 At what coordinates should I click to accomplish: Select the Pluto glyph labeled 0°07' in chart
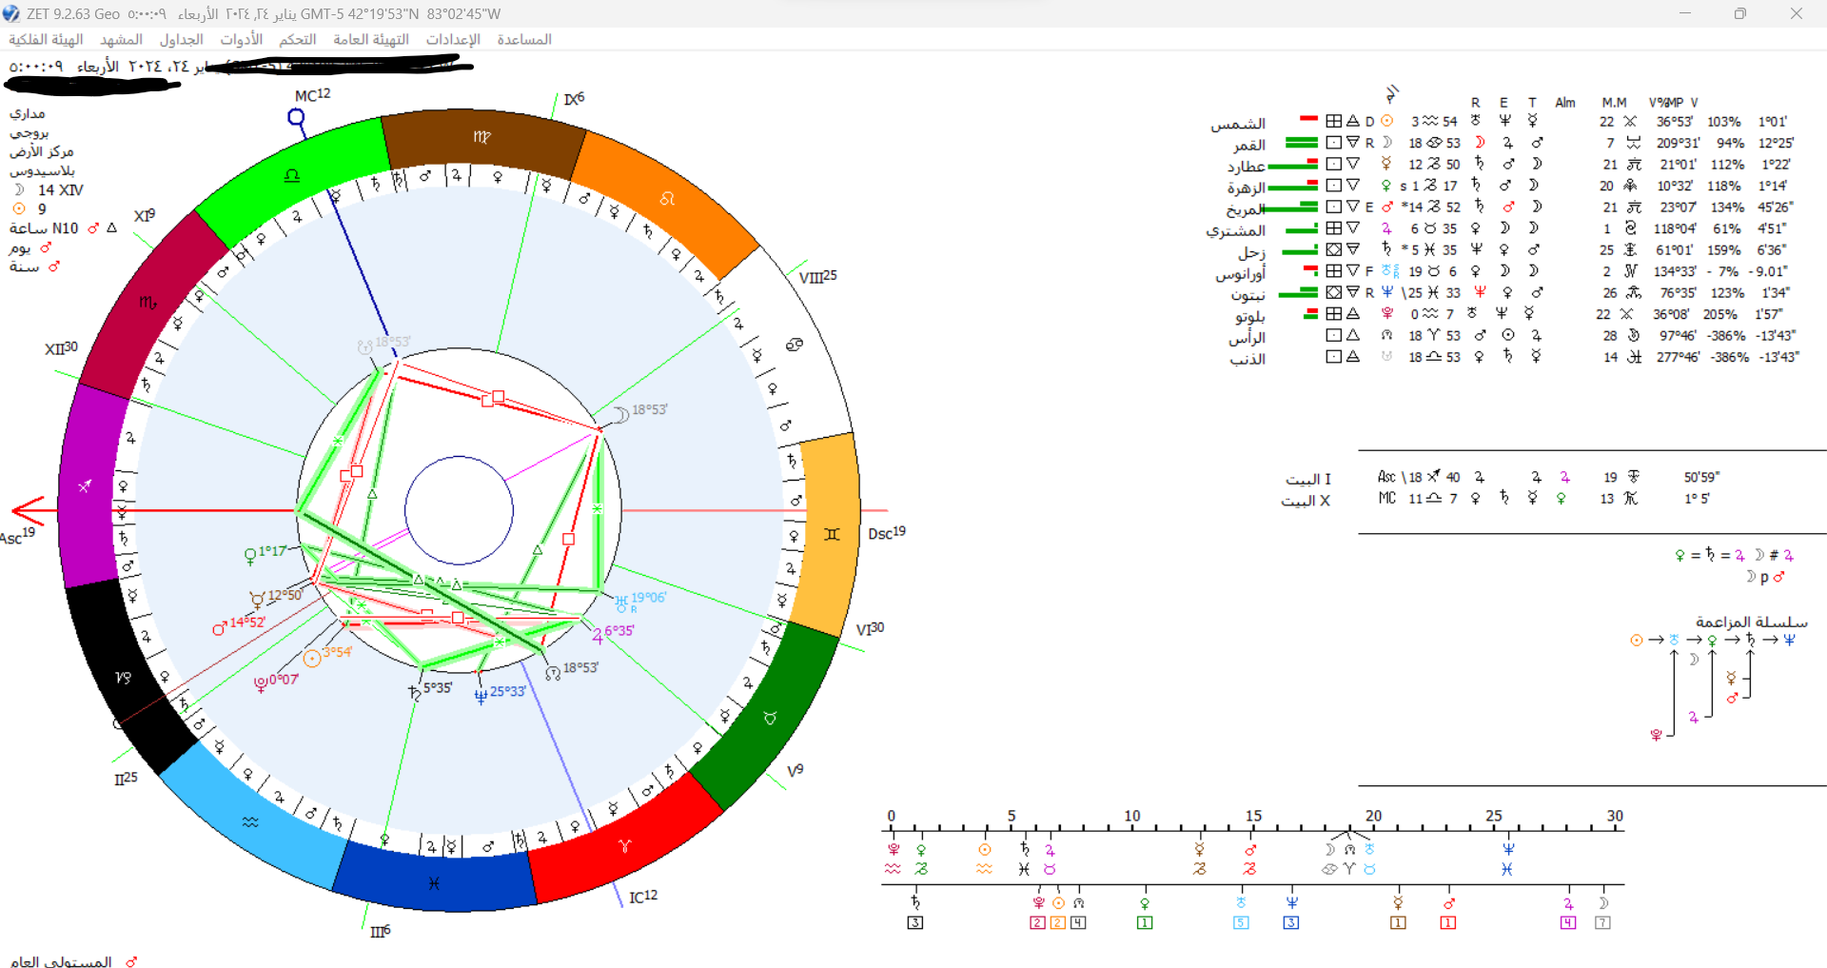pos(260,683)
